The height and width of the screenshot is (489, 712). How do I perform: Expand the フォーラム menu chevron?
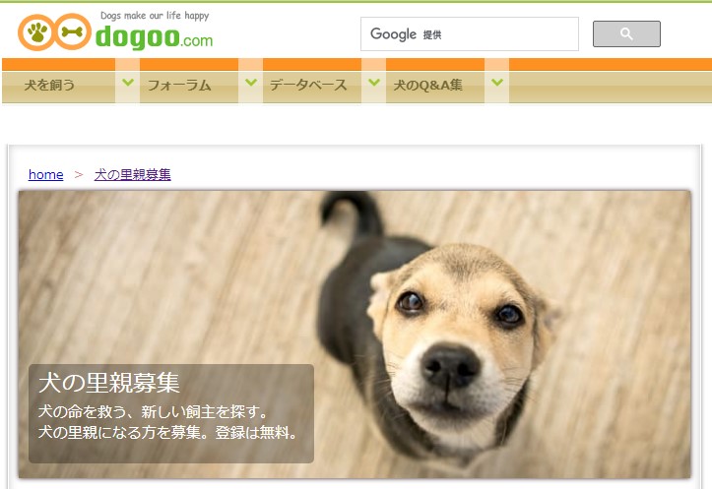click(x=251, y=82)
